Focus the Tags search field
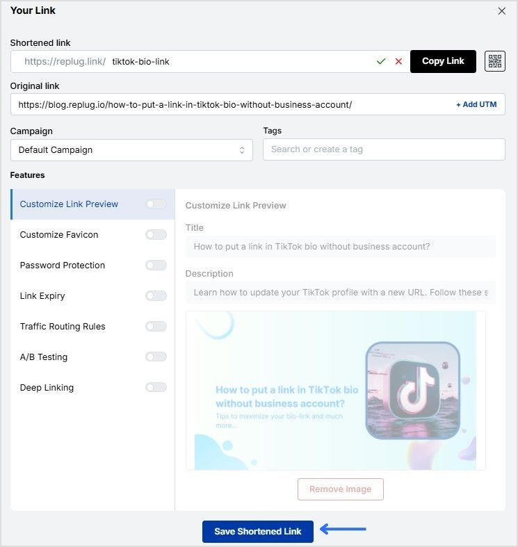Image resolution: width=518 pixels, height=547 pixels. pyautogui.click(x=384, y=149)
